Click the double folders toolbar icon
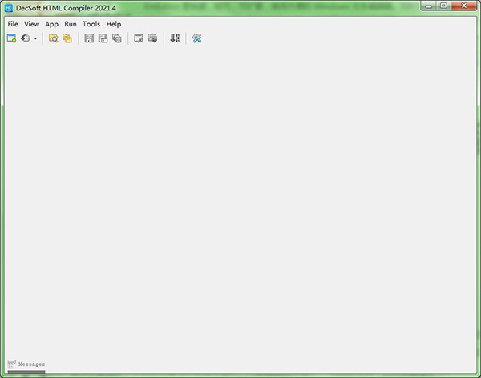Viewport: 481px width, 378px height. [x=67, y=38]
